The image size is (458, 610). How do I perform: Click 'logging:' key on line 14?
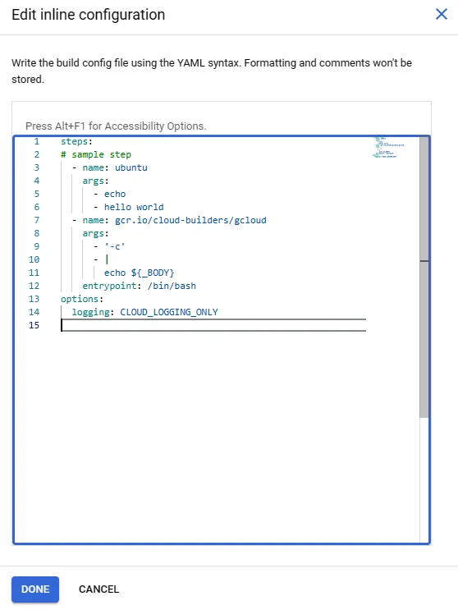pyautogui.click(x=93, y=312)
